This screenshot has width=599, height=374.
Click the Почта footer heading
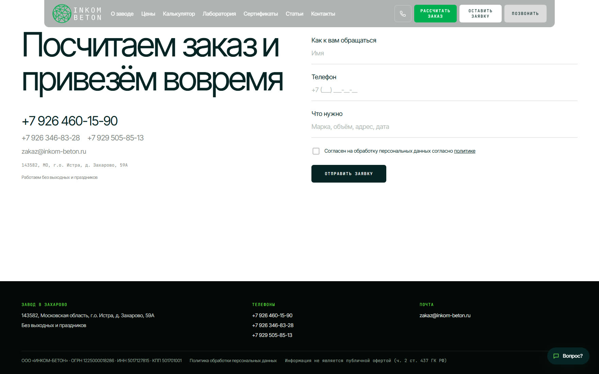point(426,305)
